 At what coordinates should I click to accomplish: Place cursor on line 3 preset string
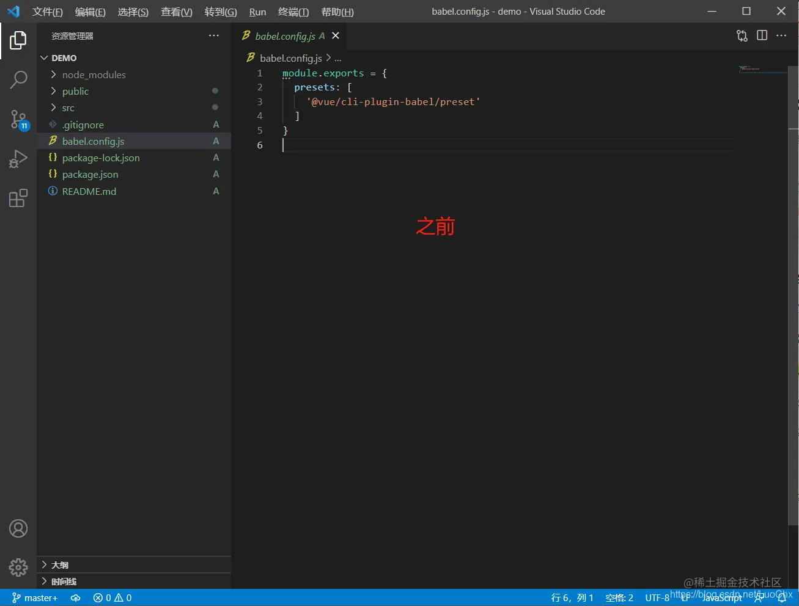[393, 101]
